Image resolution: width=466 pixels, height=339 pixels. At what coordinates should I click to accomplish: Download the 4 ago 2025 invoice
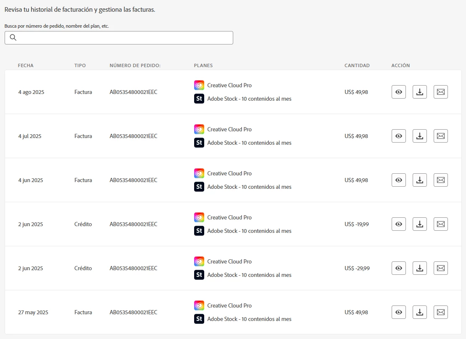click(420, 92)
